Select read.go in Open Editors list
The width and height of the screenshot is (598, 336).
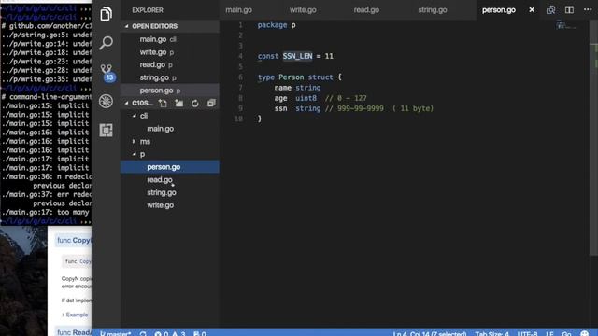click(x=152, y=64)
